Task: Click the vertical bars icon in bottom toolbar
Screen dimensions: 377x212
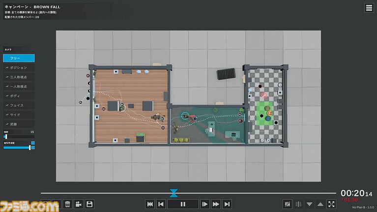Action: click(x=298, y=204)
